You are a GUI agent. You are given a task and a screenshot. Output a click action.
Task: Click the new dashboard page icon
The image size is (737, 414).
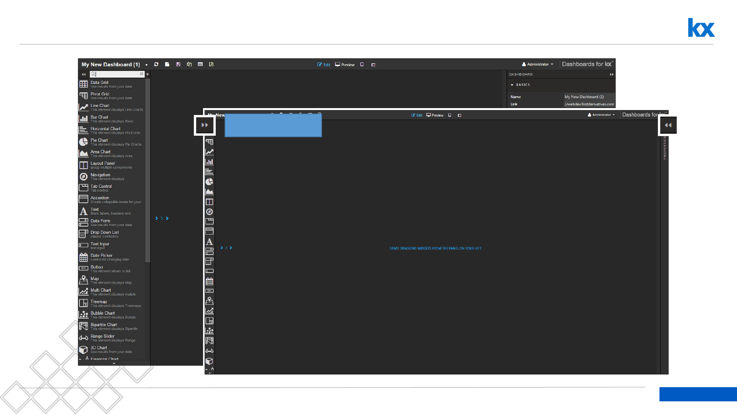click(x=167, y=64)
